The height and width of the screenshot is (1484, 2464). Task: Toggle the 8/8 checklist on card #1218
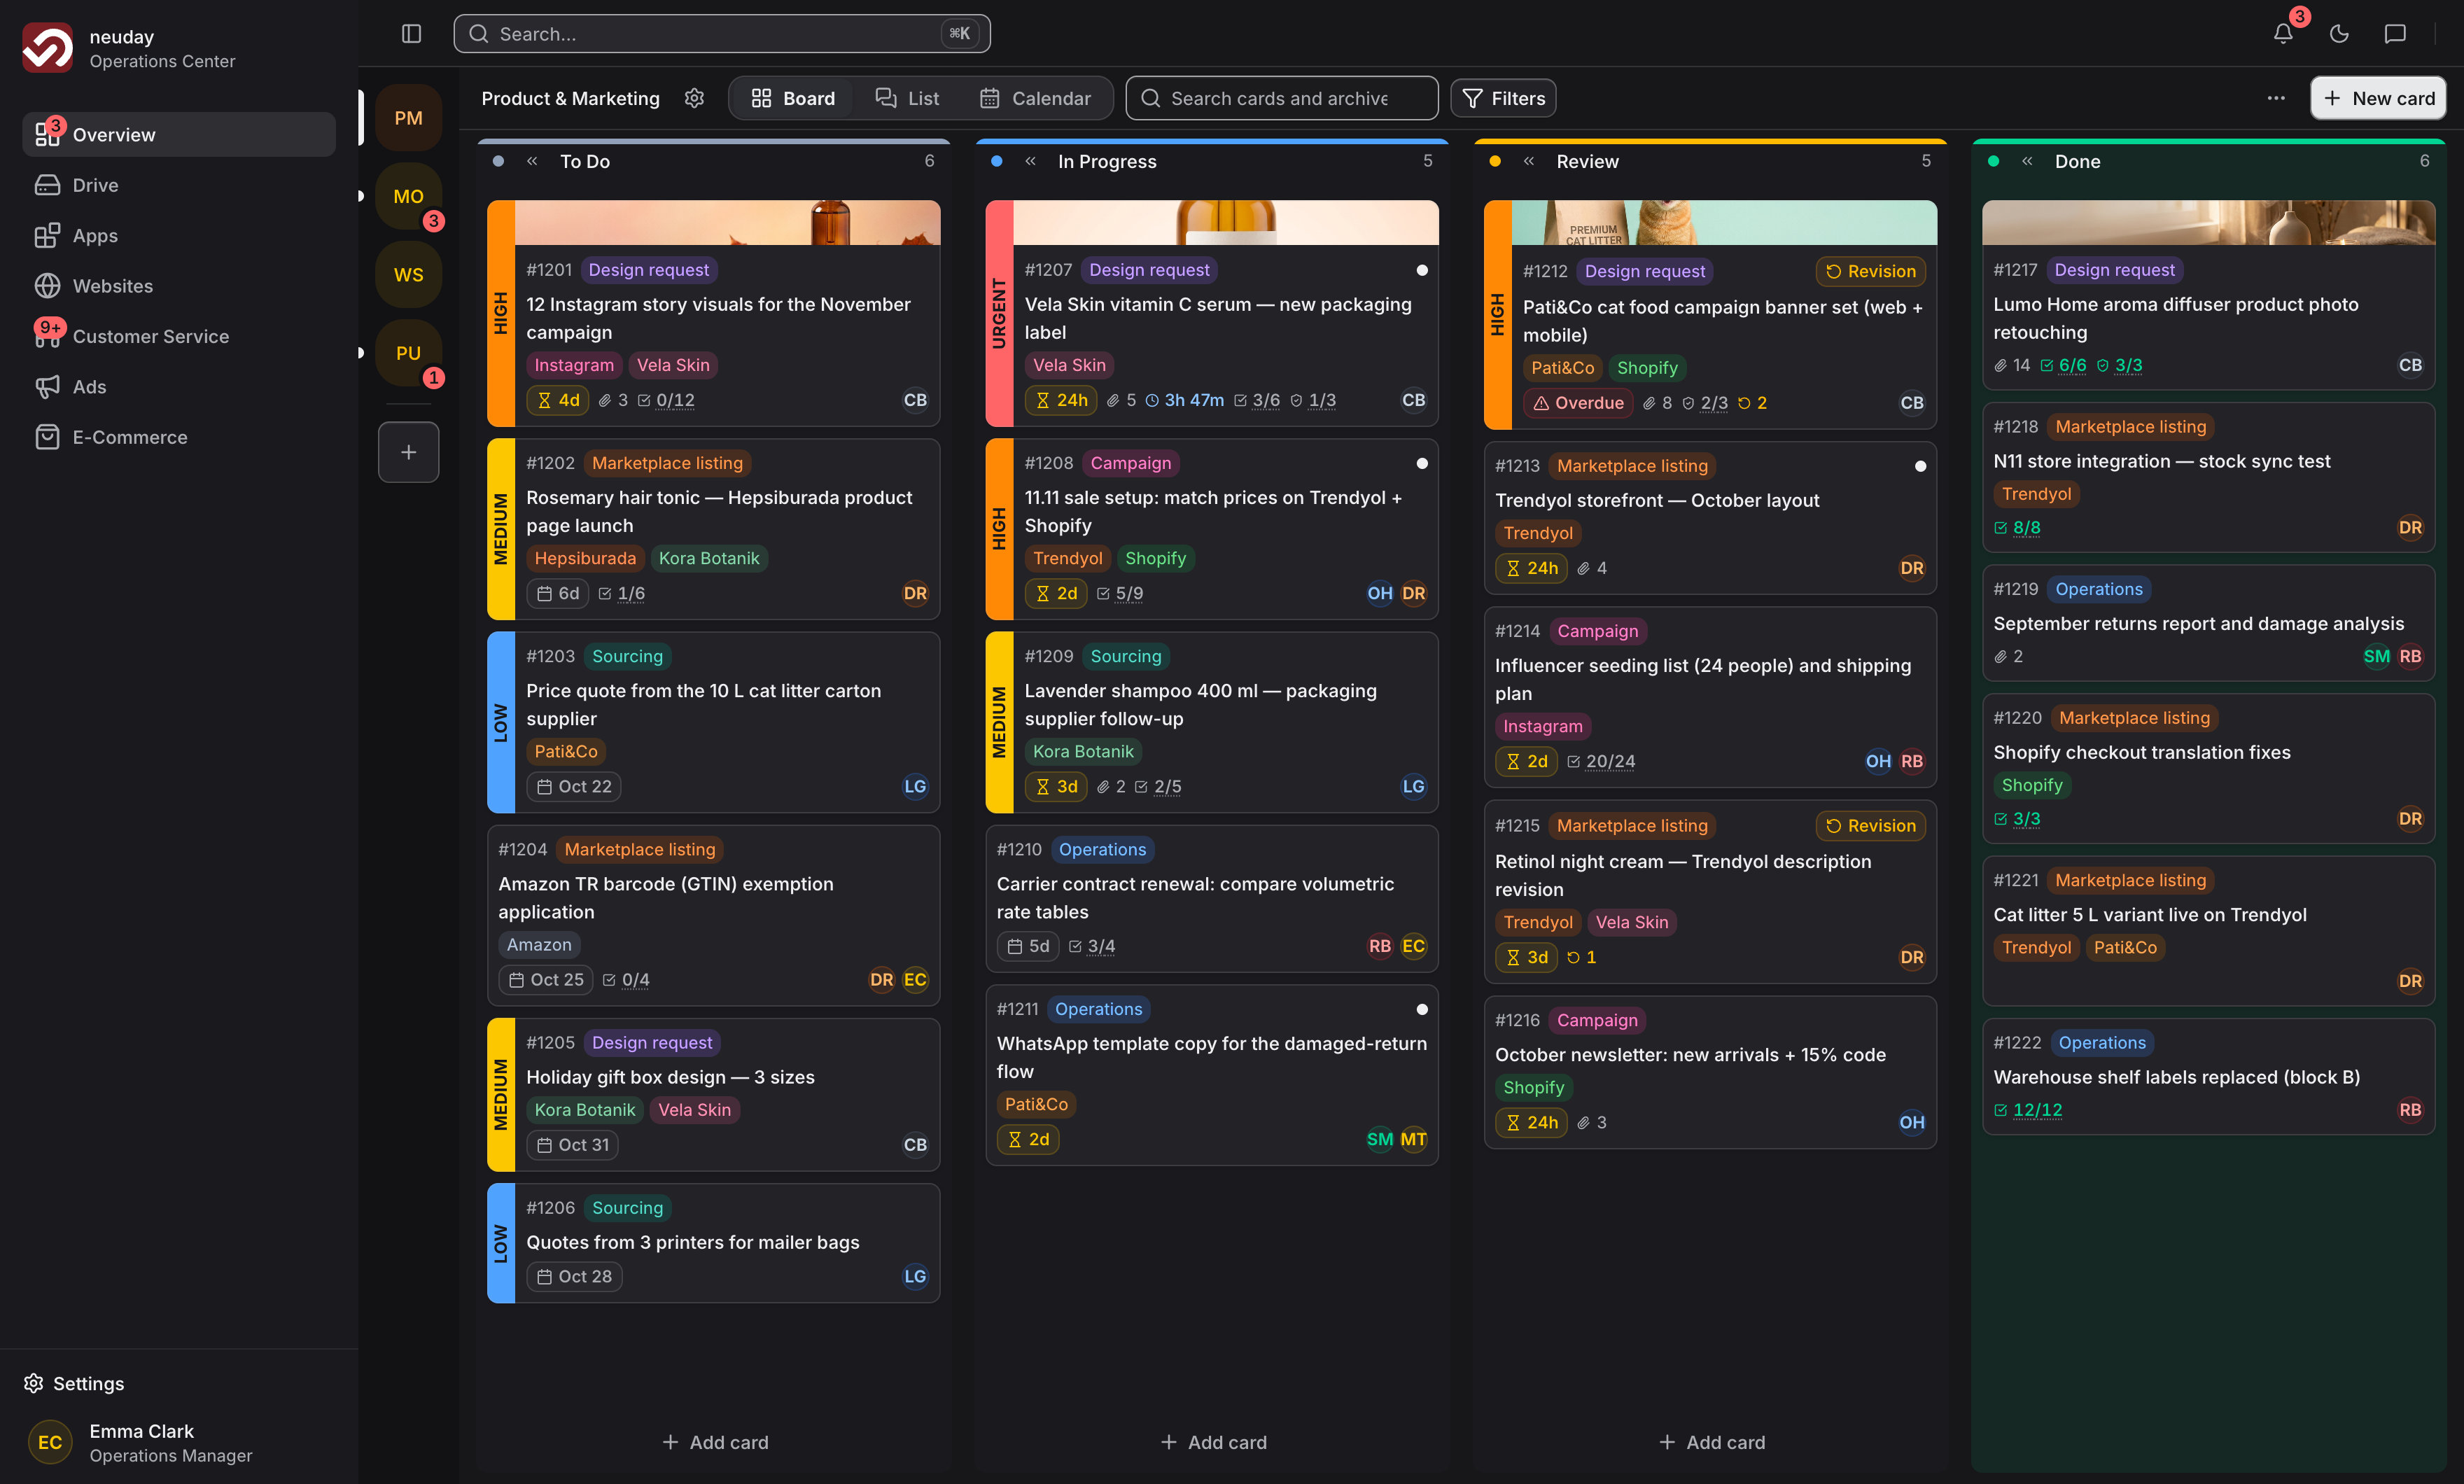[x=2017, y=527]
